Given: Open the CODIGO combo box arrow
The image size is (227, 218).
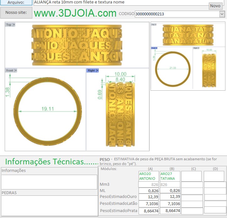Looking at the screenshot, I should [x=222, y=14].
